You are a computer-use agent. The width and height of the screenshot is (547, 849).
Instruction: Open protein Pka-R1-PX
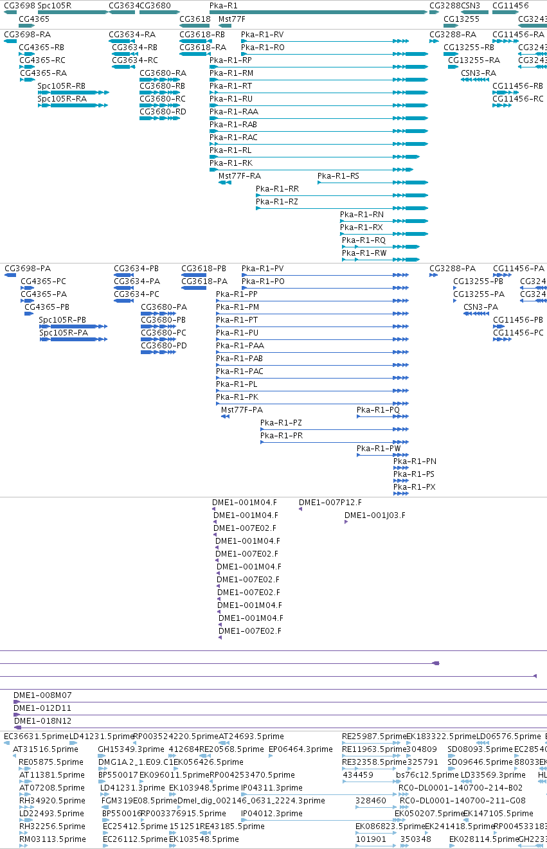click(415, 487)
